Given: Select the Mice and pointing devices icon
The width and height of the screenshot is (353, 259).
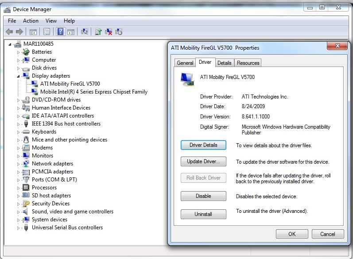Looking at the screenshot, I should pyautogui.click(x=26, y=140).
